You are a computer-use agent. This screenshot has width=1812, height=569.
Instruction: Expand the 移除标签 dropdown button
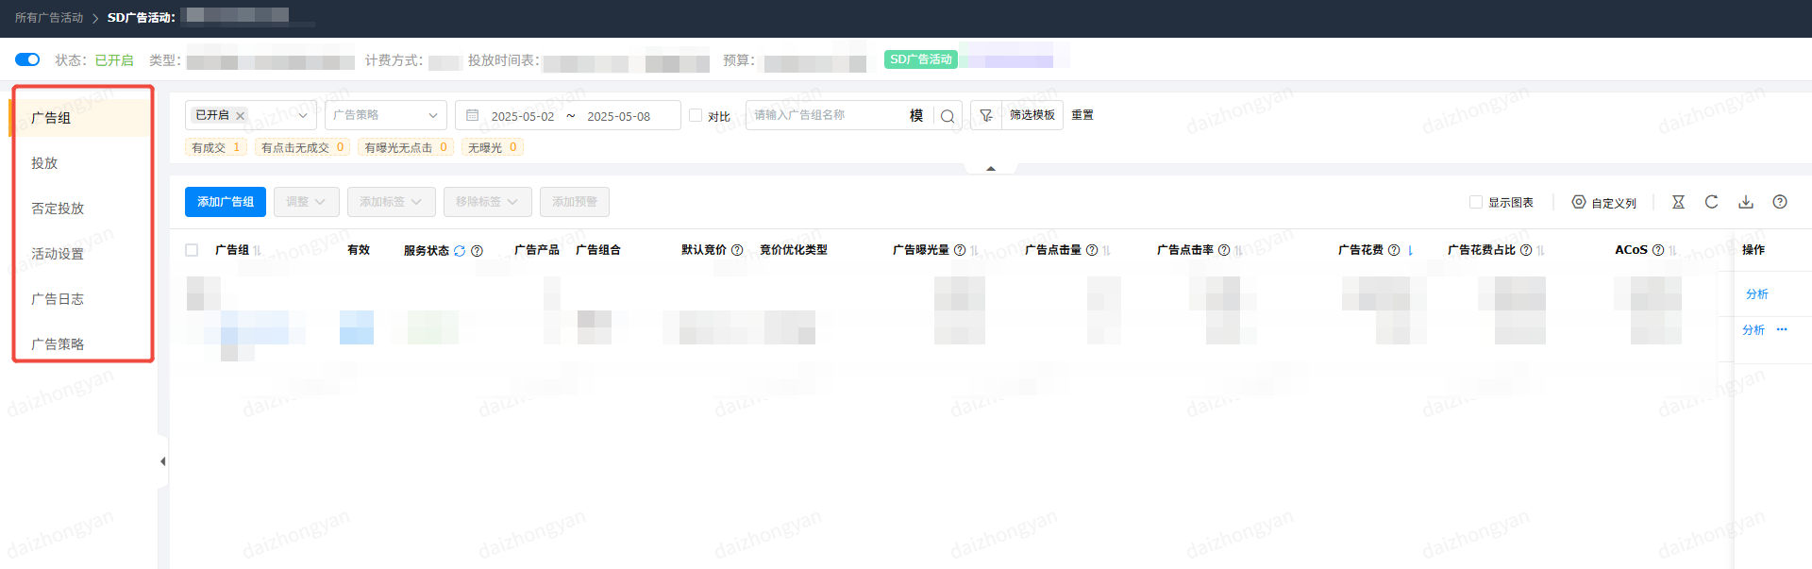pos(488,202)
